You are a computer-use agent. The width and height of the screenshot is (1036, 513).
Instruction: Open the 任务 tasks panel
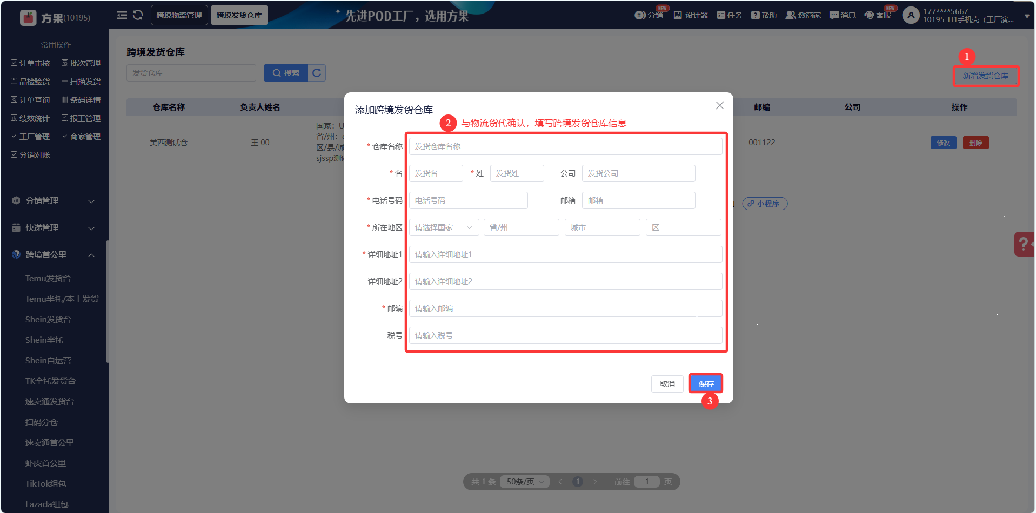coord(730,15)
